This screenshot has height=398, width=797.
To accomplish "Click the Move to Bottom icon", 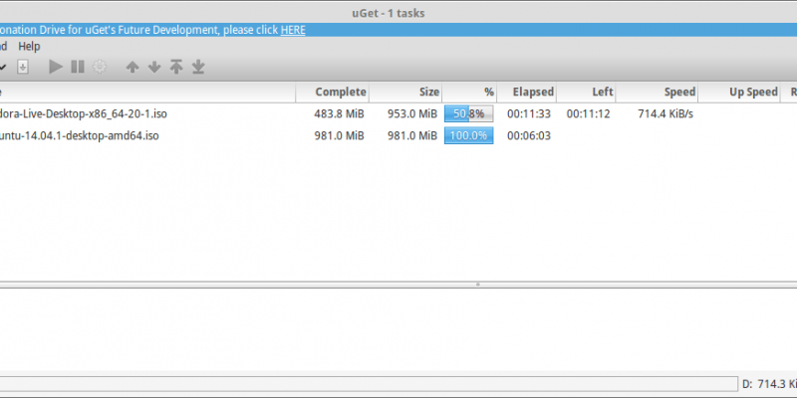I will (x=198, y=67).
